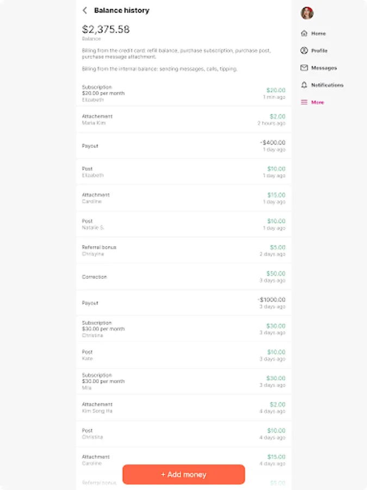Open Chrisyina Referral bonus transaction

(x=183, y=250)
